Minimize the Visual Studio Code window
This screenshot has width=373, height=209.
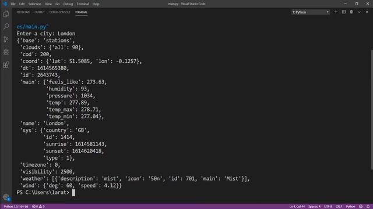(345, 4)
